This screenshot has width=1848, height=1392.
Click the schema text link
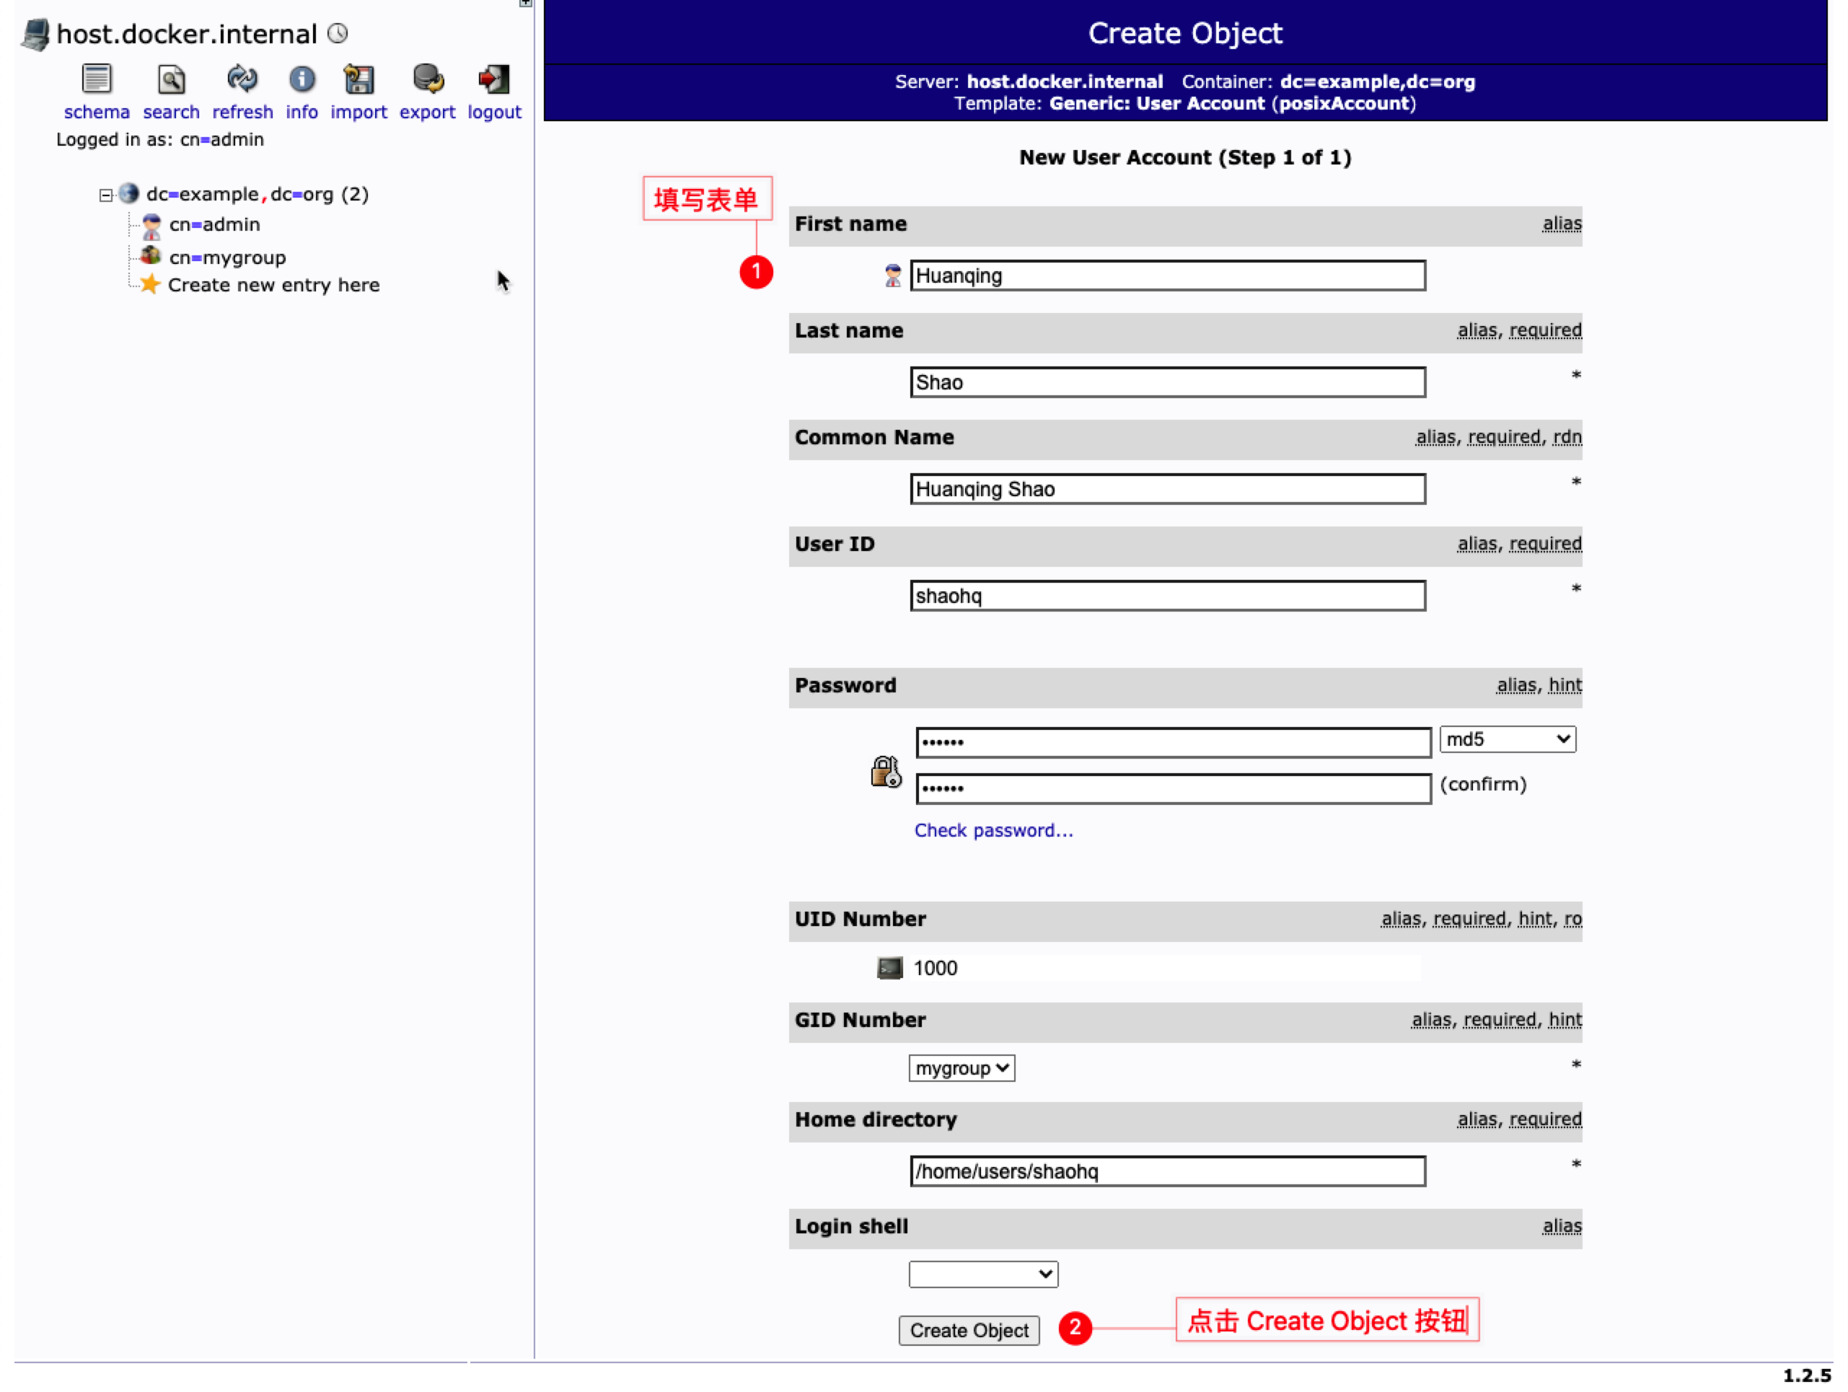(x=97, y=112)
